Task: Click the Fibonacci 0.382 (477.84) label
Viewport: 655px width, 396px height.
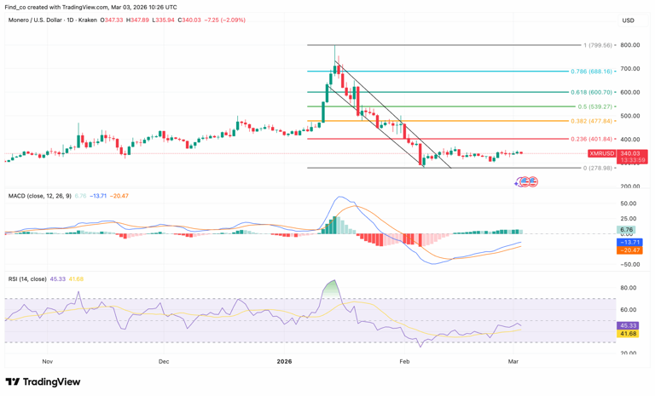Action: [592, 121]
